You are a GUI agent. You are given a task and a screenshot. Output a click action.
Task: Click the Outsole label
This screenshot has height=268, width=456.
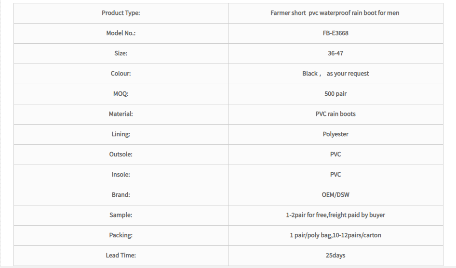121,154
